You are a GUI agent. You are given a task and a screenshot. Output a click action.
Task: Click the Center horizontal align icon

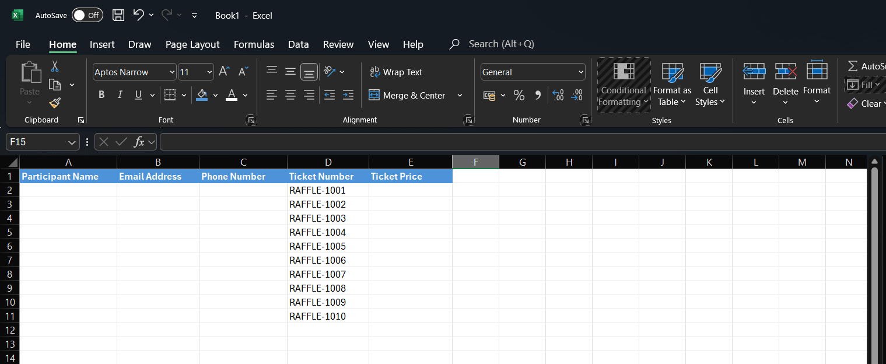coord(290,94)
